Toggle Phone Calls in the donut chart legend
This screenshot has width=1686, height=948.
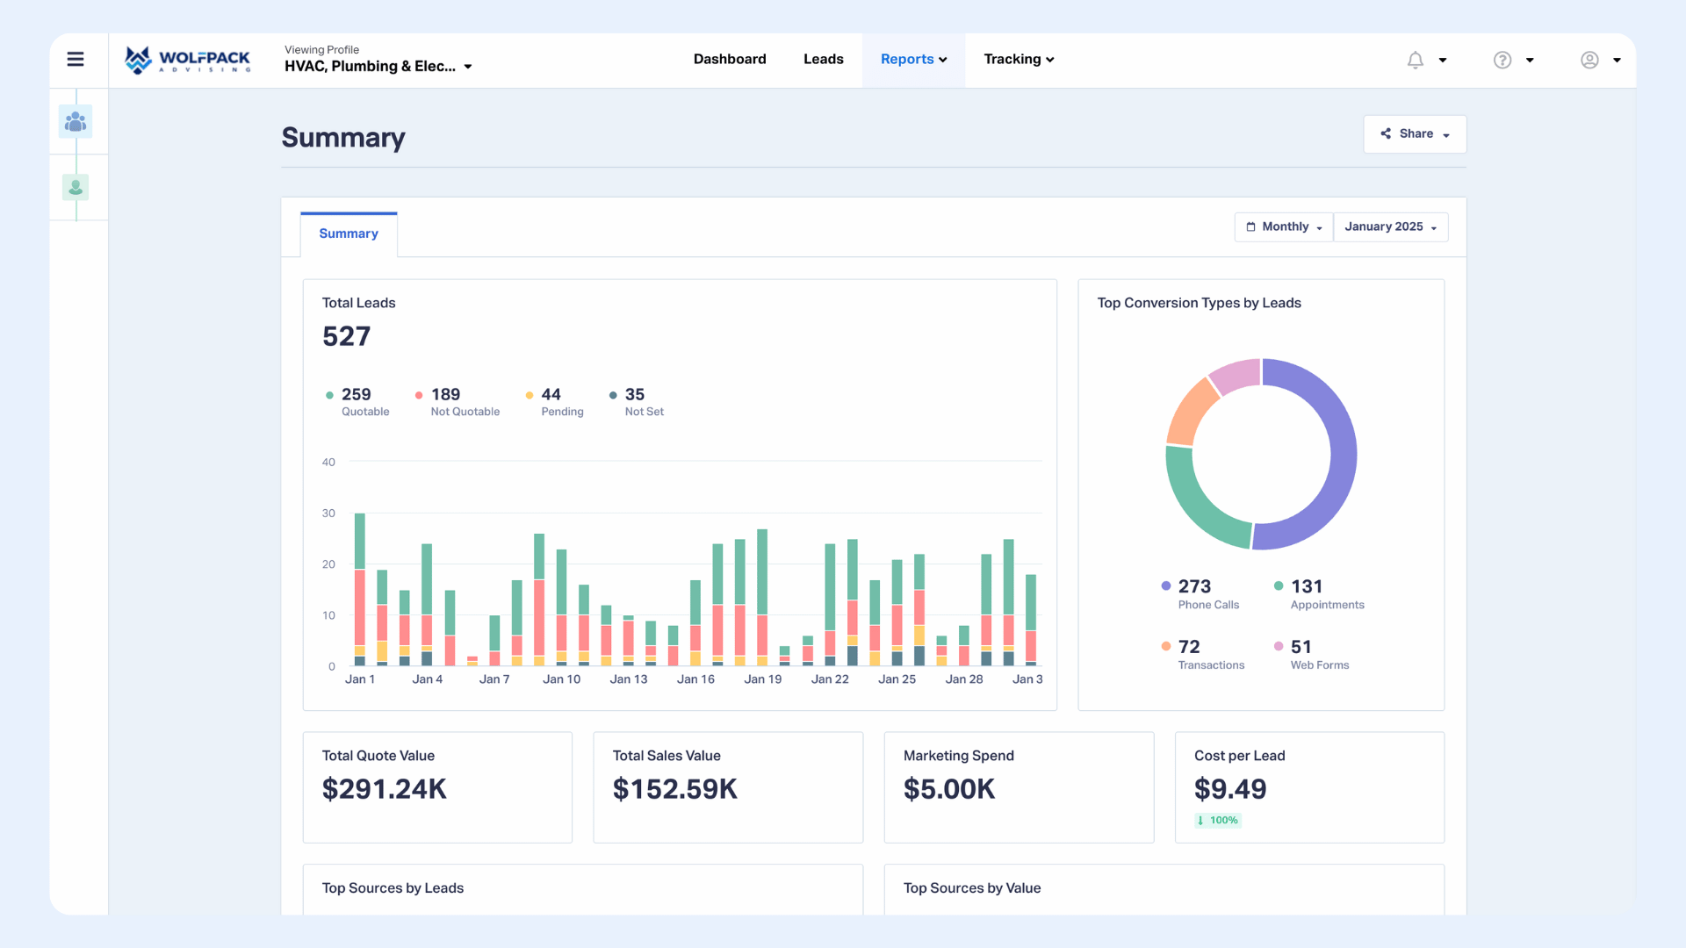coord(1200,593)
